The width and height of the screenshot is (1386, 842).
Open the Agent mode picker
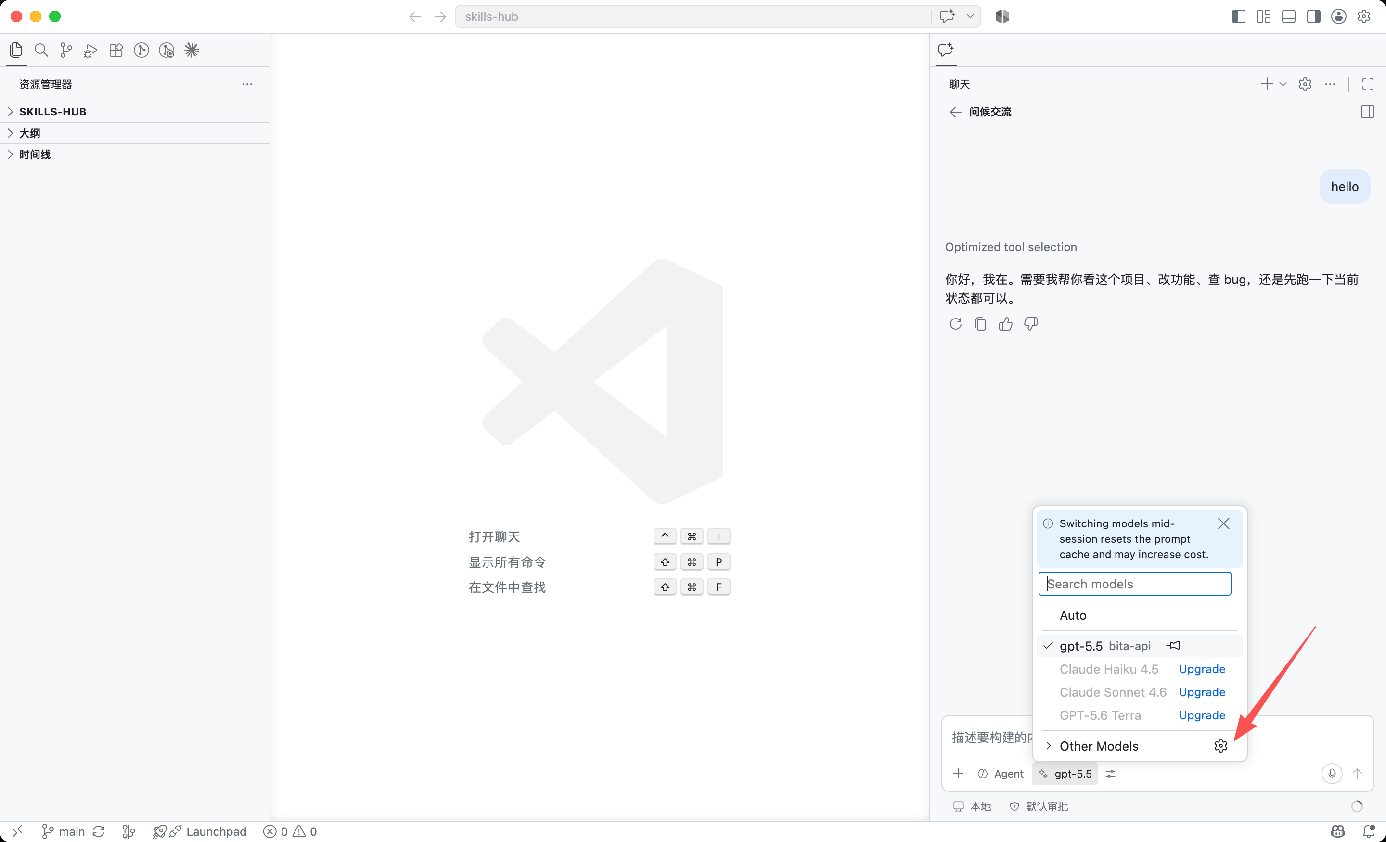coord(1001,773)
